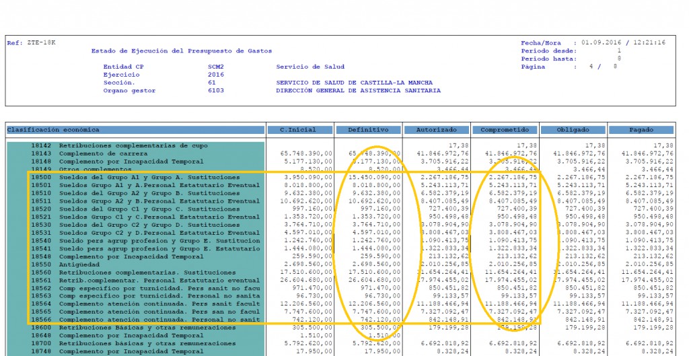Image resolution: width=689 pixels, height=356 pixels.
Task: Click Autorizado value "17,38" for row 18142
Action: pos(459,145)
